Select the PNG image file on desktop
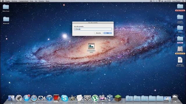Image resolution: width=186 pixels, height=104 pixels. (x=91, y=48)
